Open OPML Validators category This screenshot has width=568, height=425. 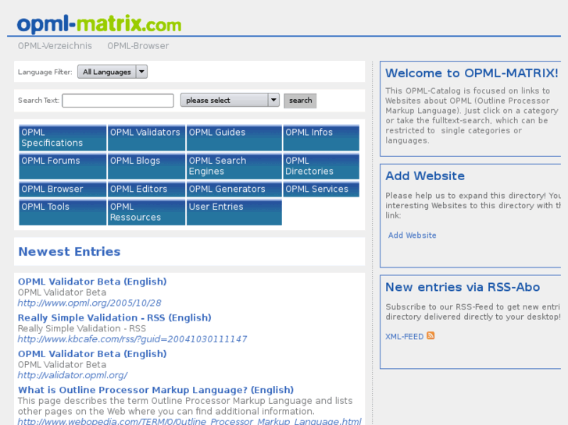(146, 138)
